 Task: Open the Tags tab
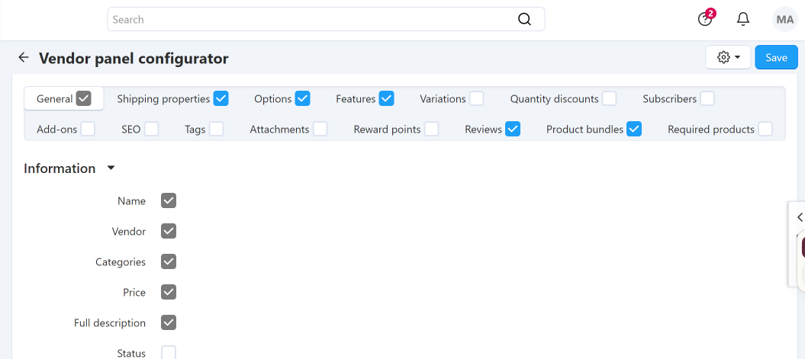tap(195, 130)
